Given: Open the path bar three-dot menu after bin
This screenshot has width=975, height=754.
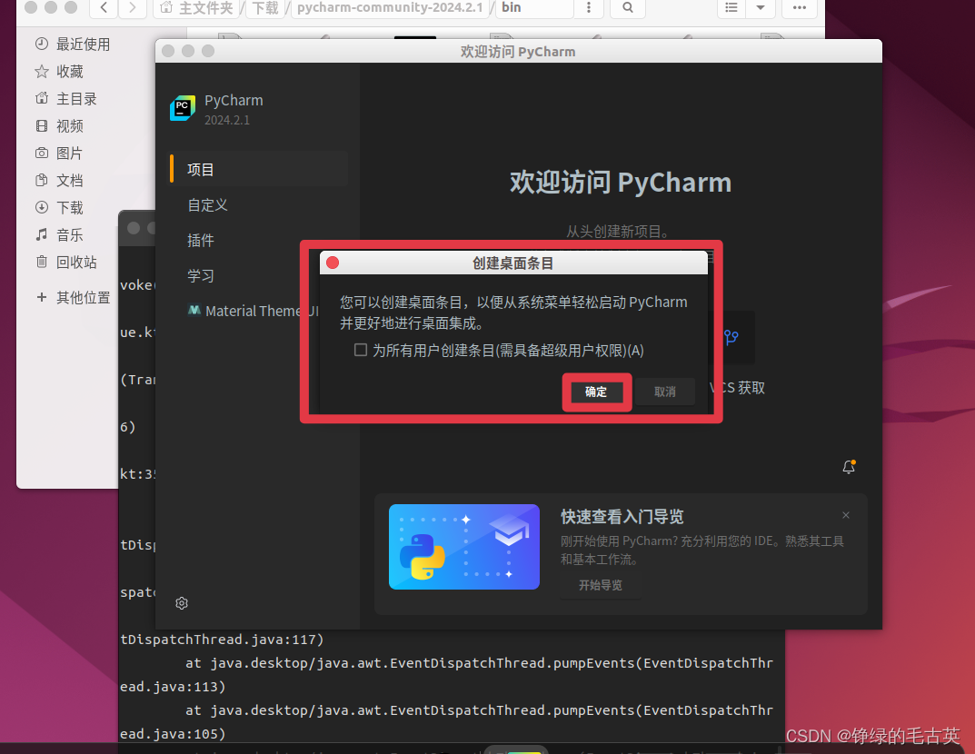Looking at the screenshot, I should click(x=589, y=7).
